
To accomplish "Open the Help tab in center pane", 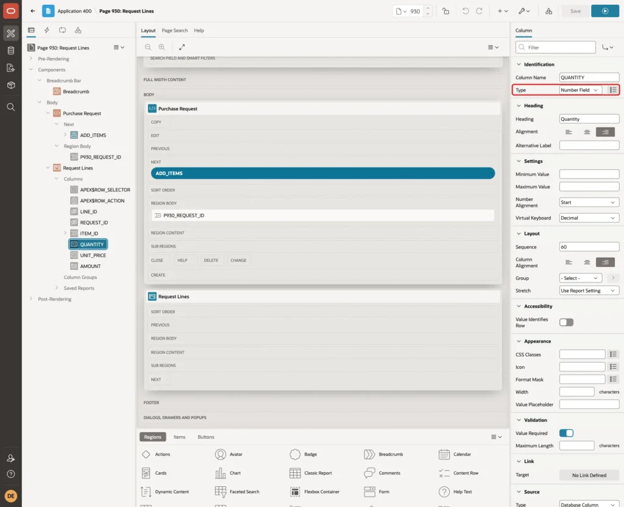I will 199,30.
